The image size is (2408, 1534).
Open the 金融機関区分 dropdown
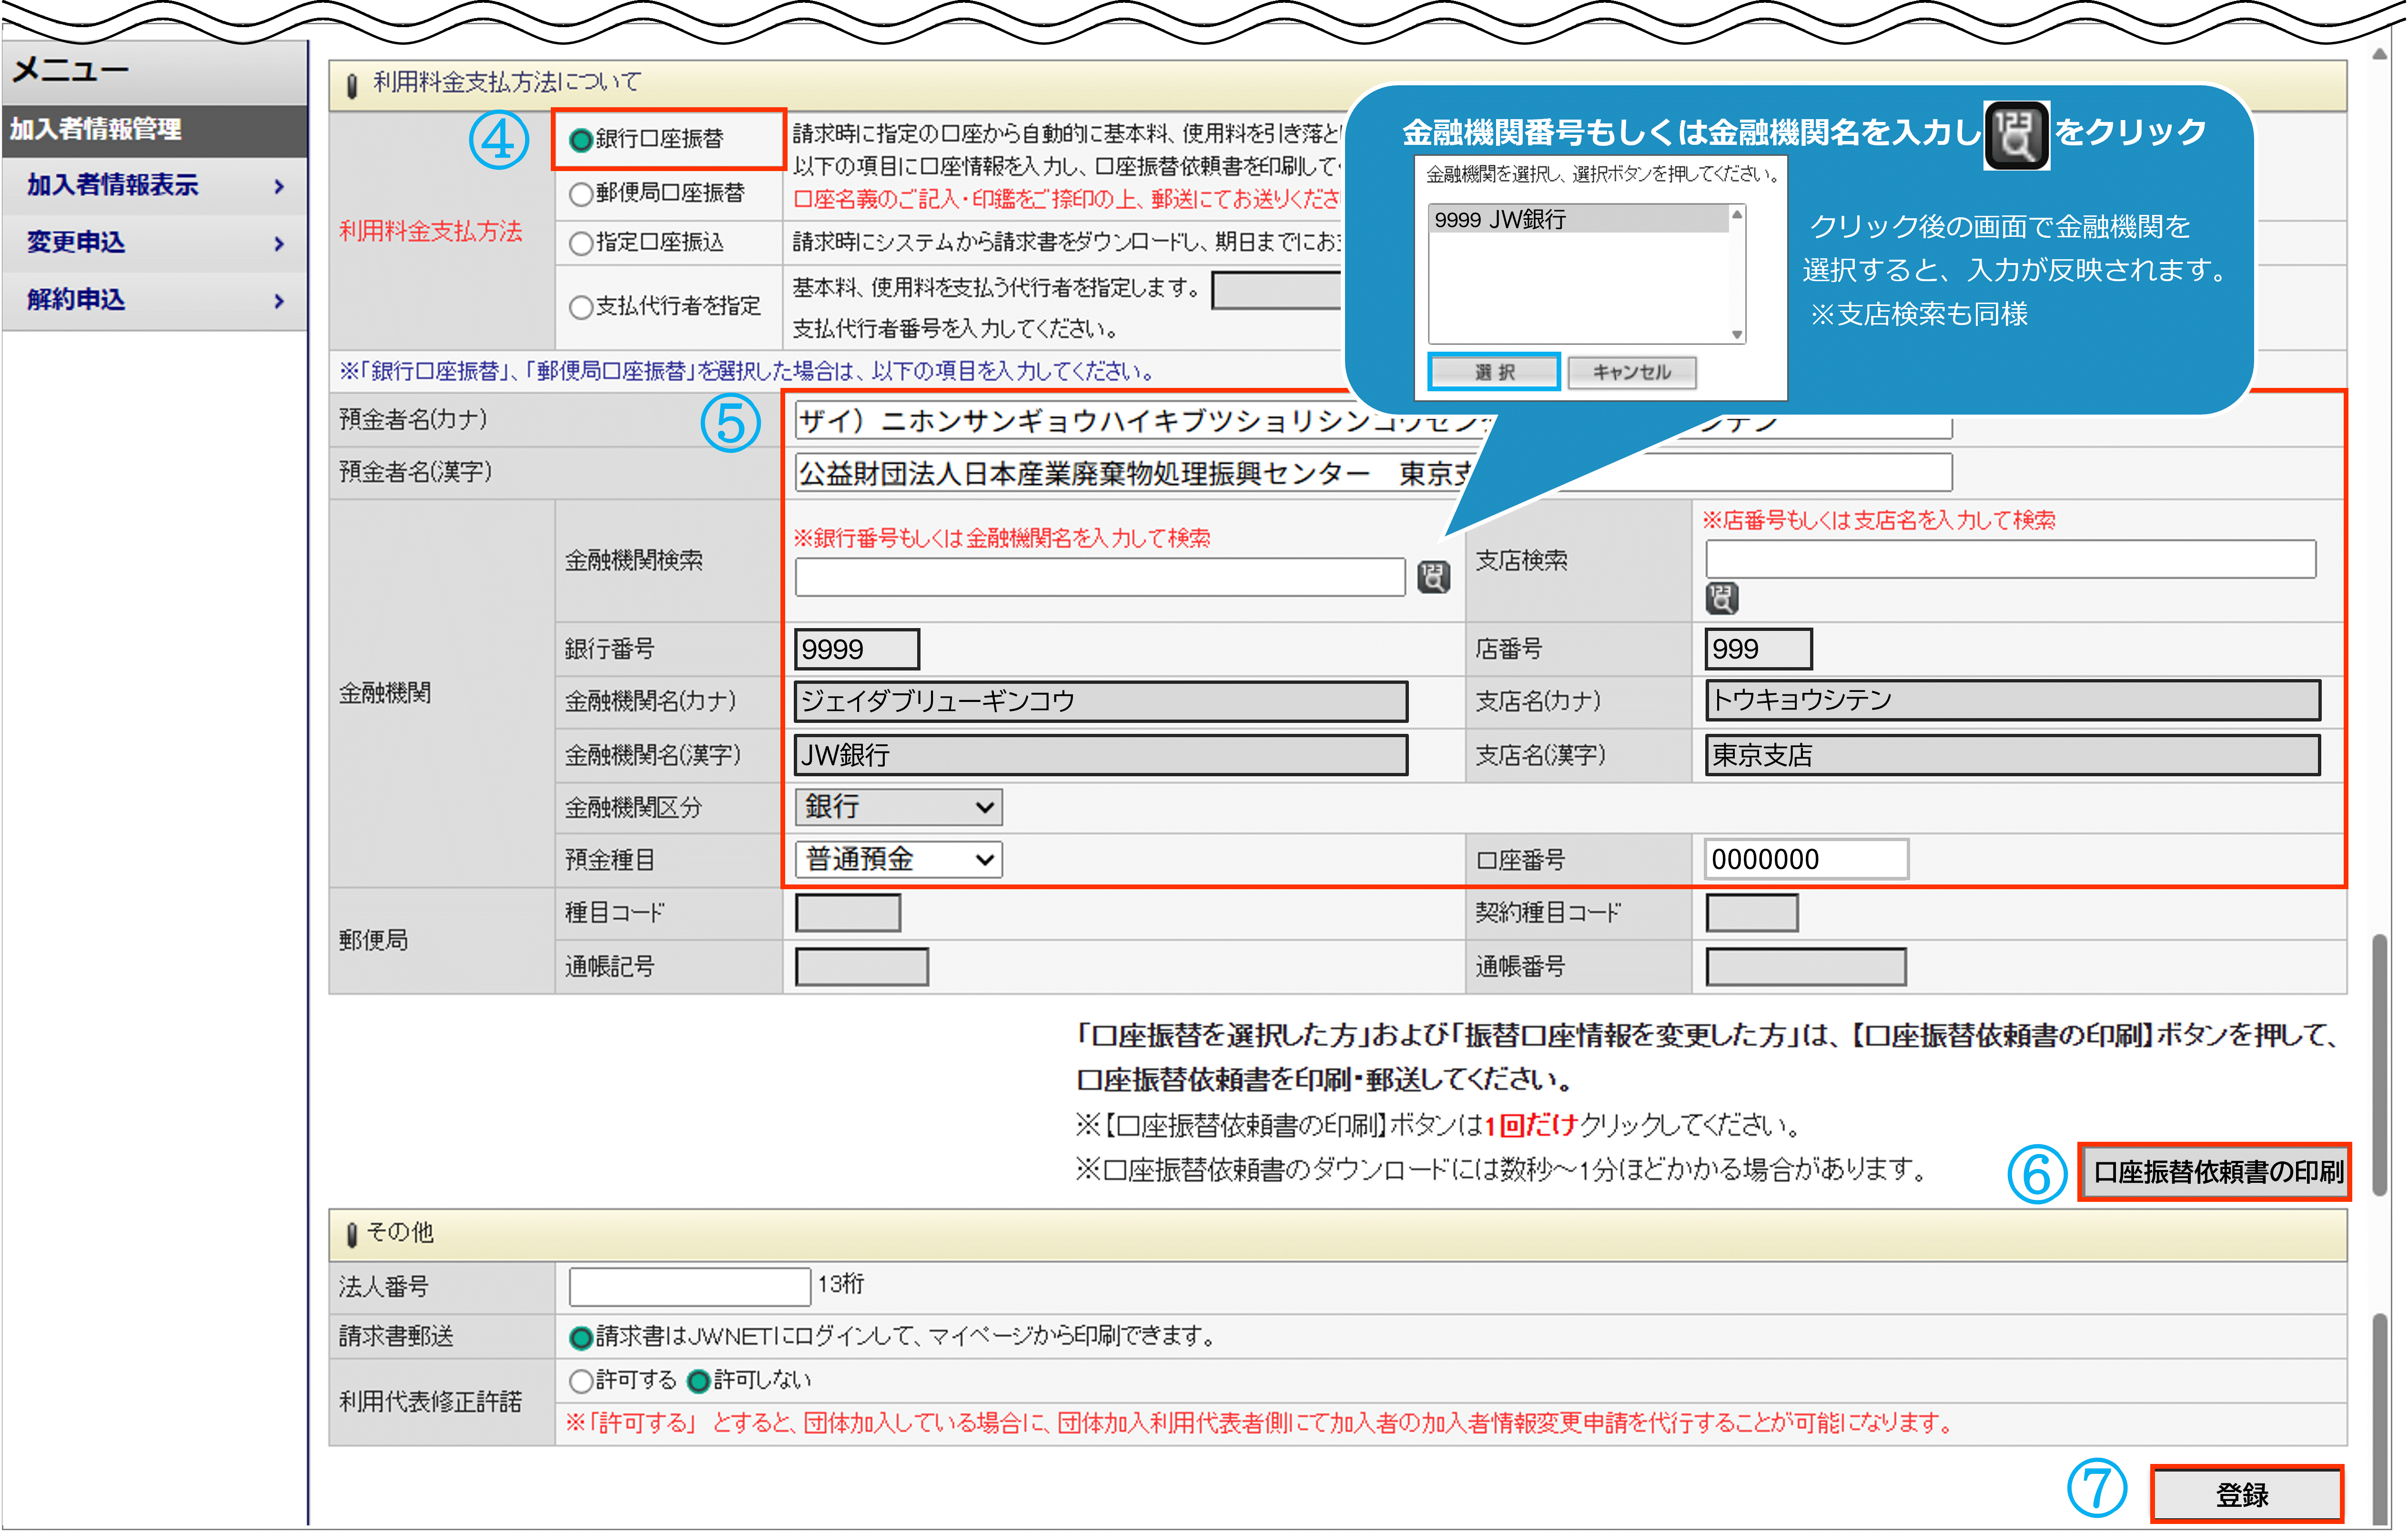pos(898,807)
